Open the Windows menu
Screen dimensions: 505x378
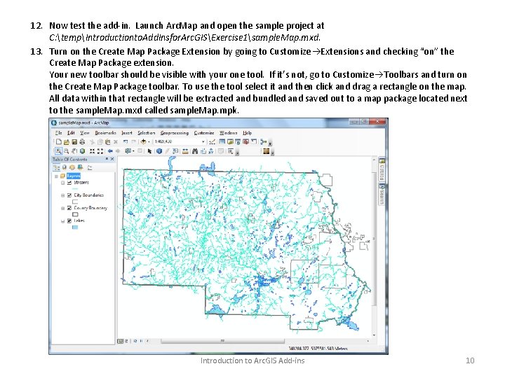(x=229, y=133)
